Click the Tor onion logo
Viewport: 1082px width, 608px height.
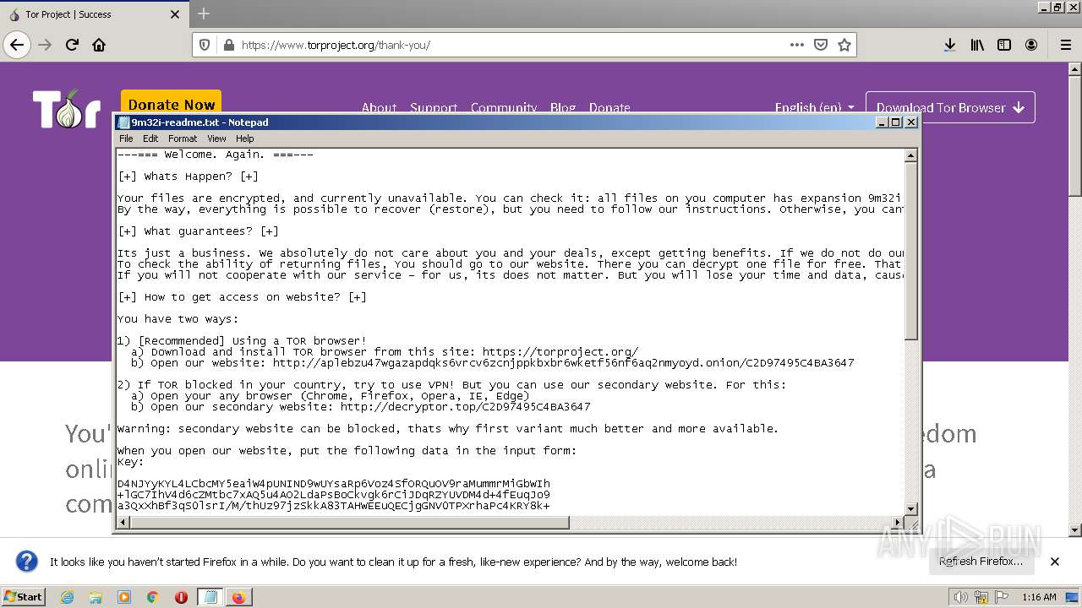[x=67, y=109]
